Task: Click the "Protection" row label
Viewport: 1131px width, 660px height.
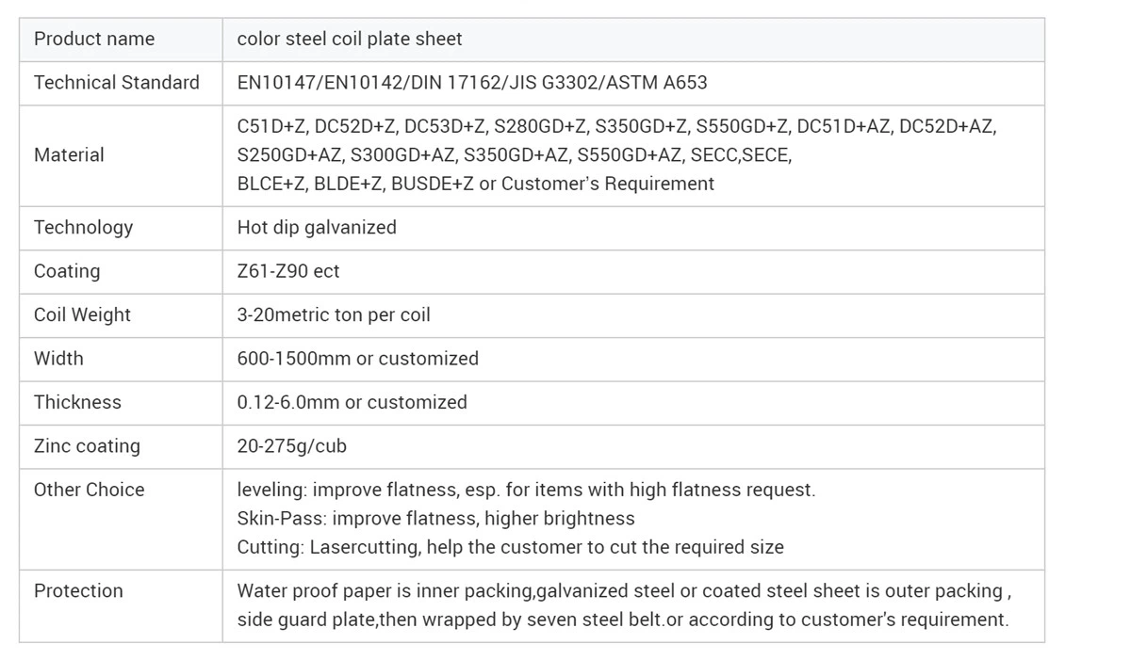Action: click(x=78, y=591)
